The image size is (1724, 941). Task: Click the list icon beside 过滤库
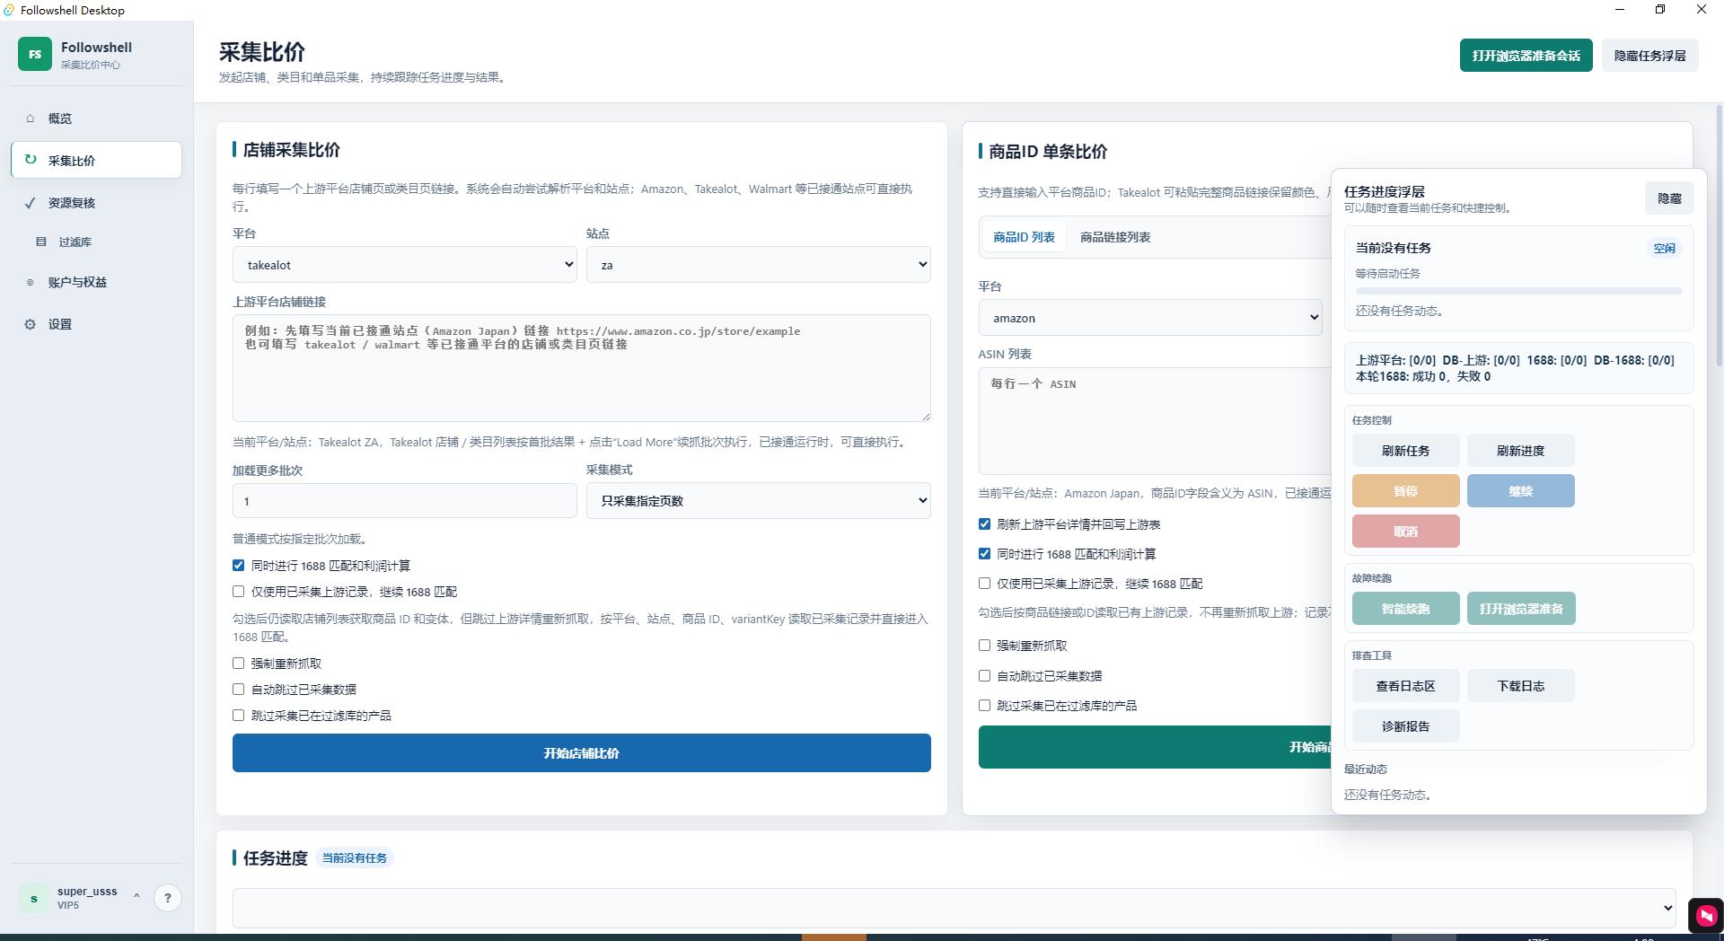click(x=41, y=242)
